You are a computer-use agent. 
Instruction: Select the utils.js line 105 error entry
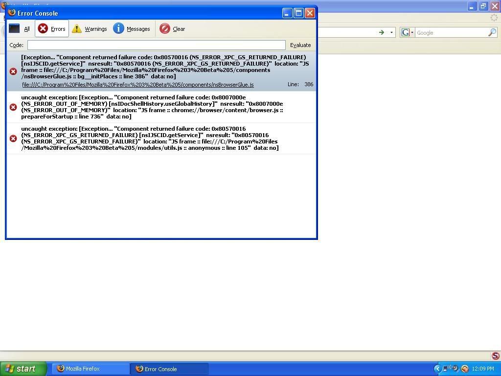152,138
